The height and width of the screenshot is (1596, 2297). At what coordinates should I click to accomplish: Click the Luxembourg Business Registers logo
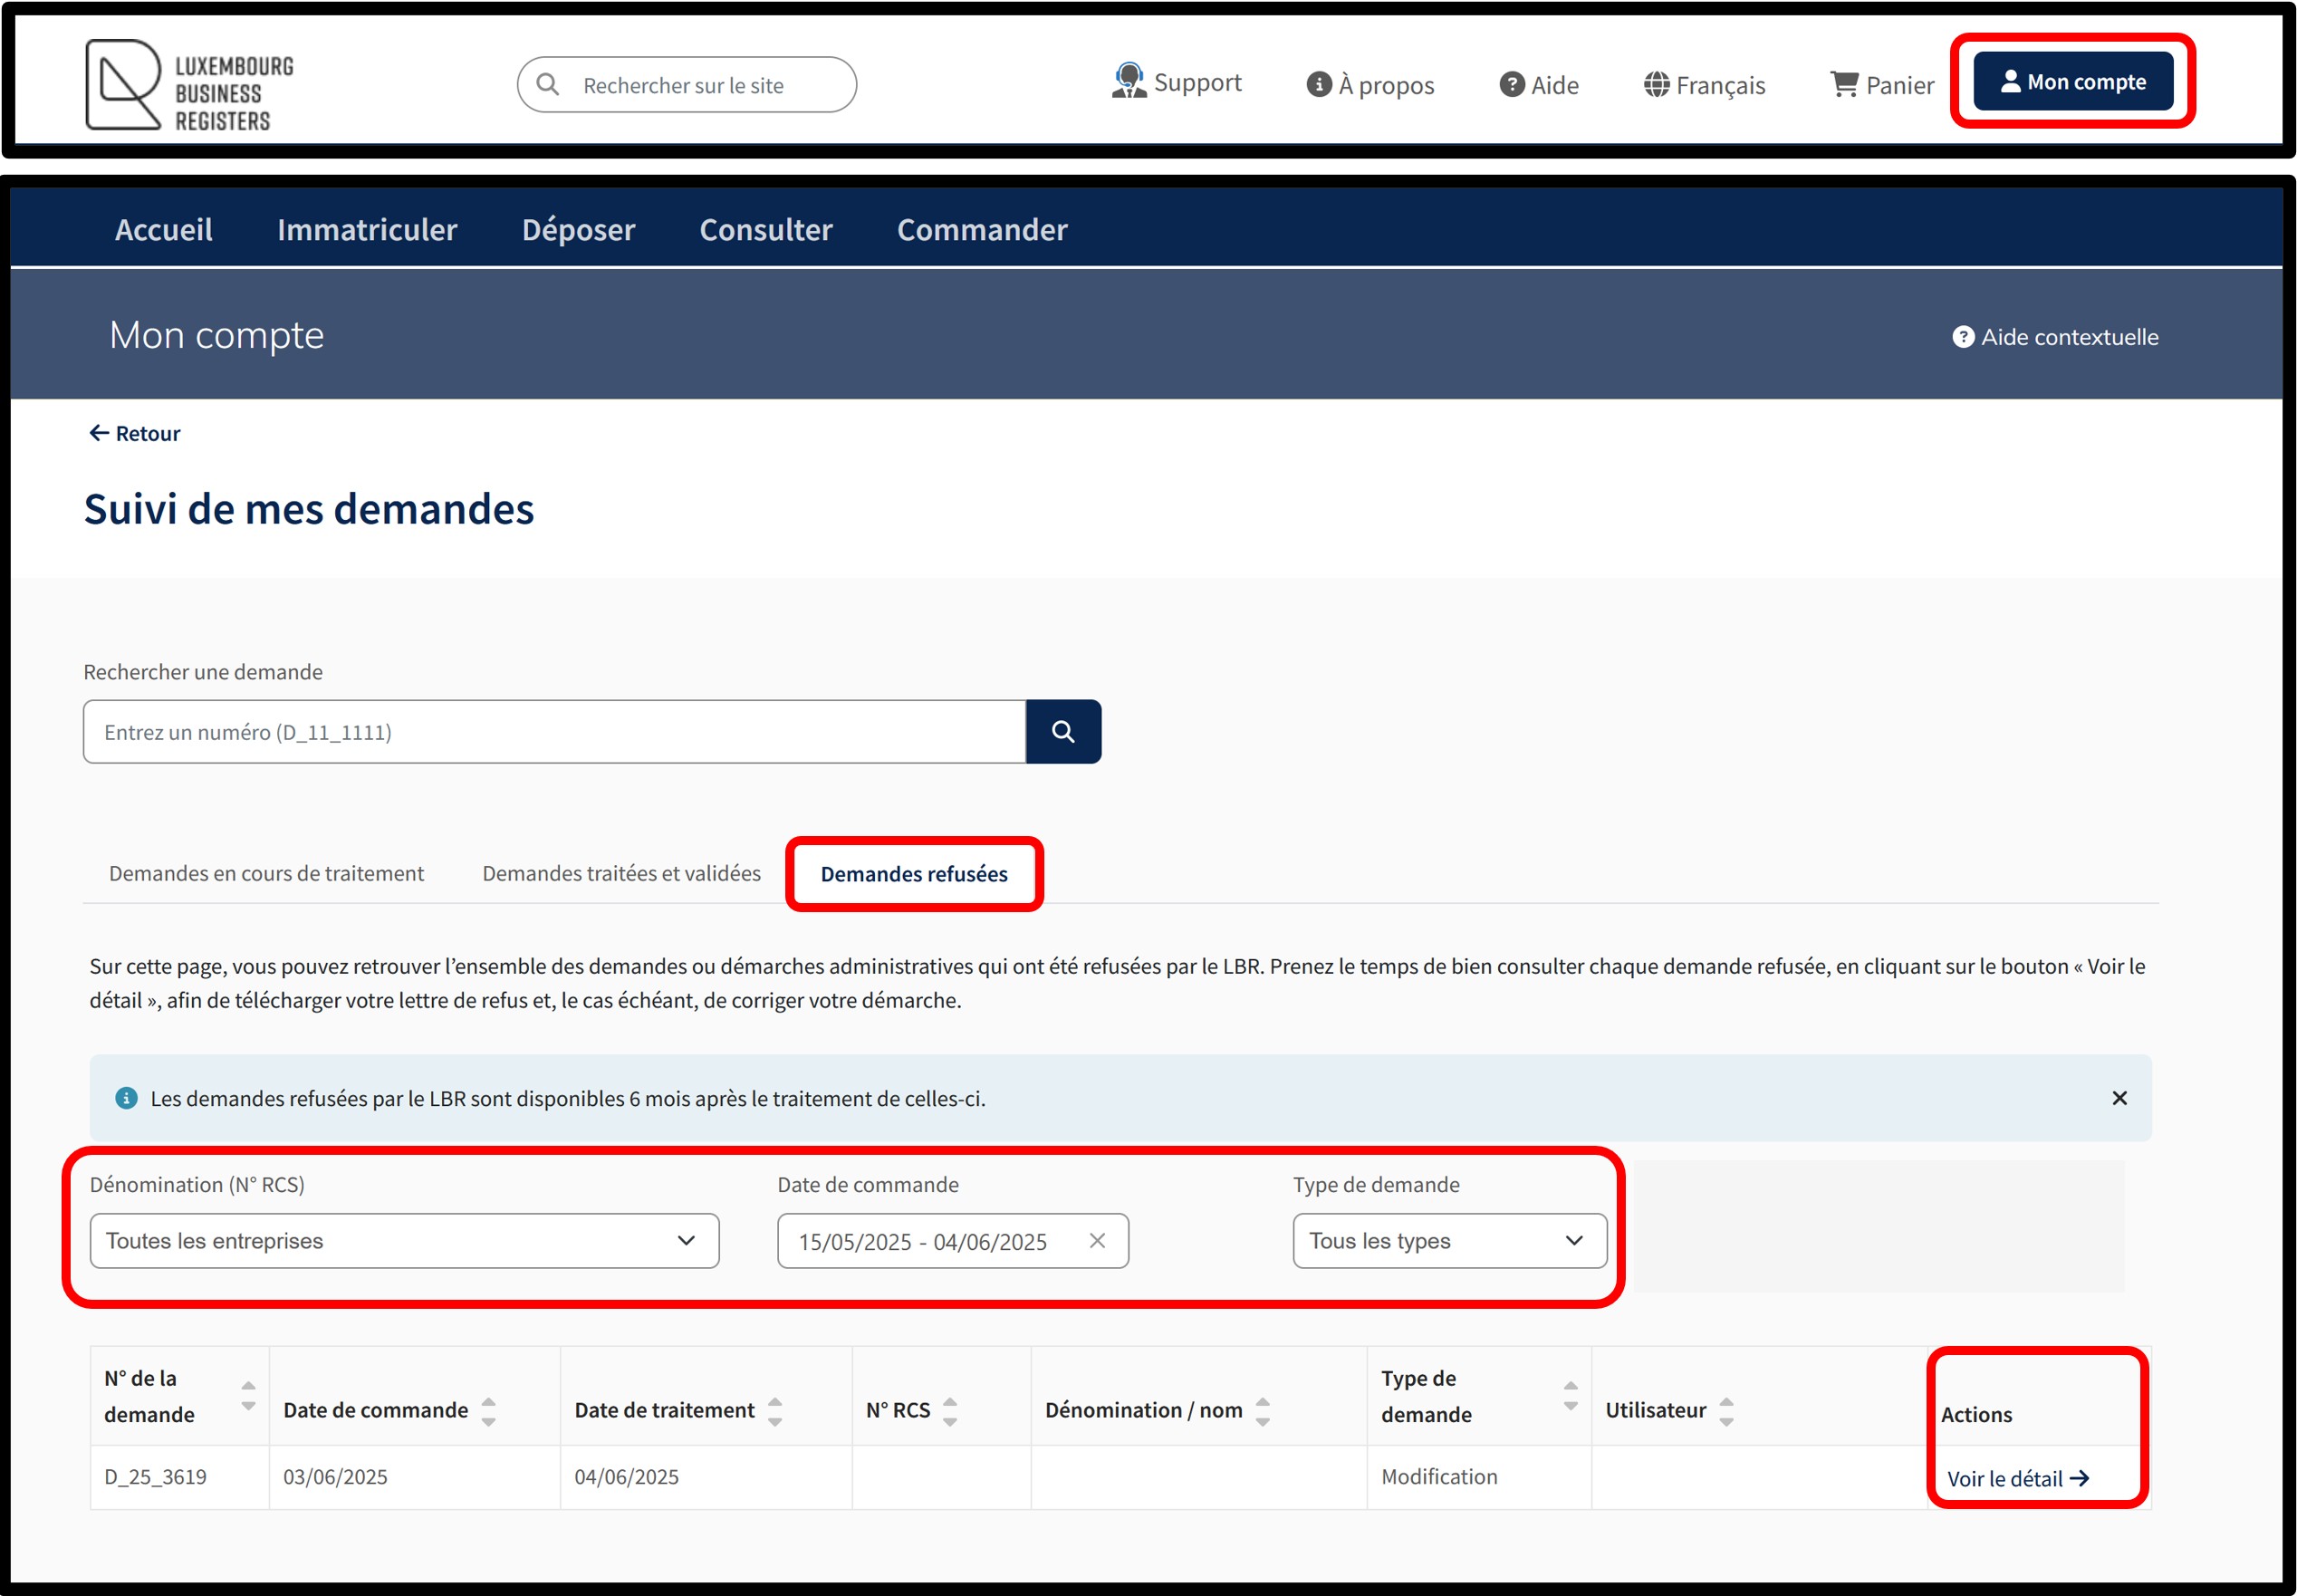pyautogui.click(x=189, y=85)
